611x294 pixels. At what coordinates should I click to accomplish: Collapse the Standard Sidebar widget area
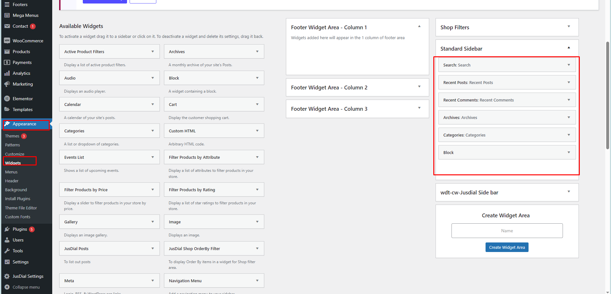click(569, 48)
